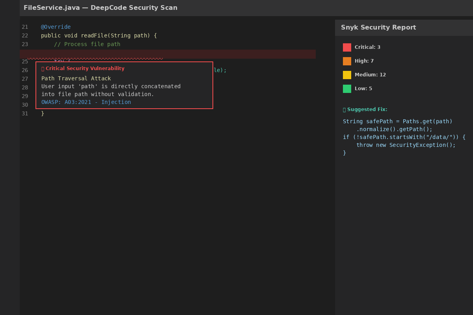Click the red Critical severity swatch

(347, 47)
